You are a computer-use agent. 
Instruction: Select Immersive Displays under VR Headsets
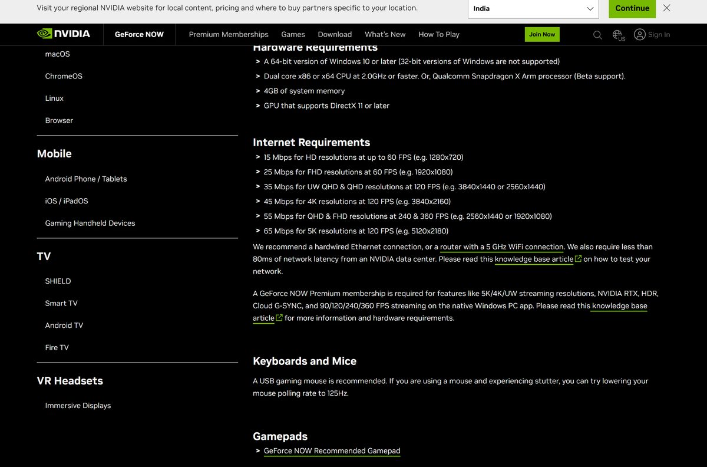[x=78, y=406]
